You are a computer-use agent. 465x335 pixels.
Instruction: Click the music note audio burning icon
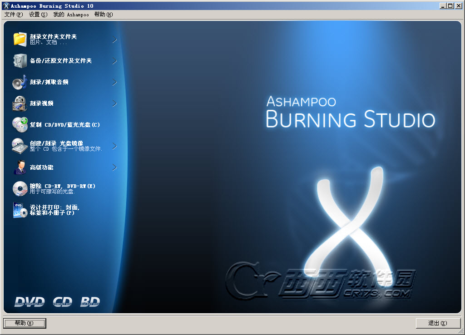click(20, 82)
